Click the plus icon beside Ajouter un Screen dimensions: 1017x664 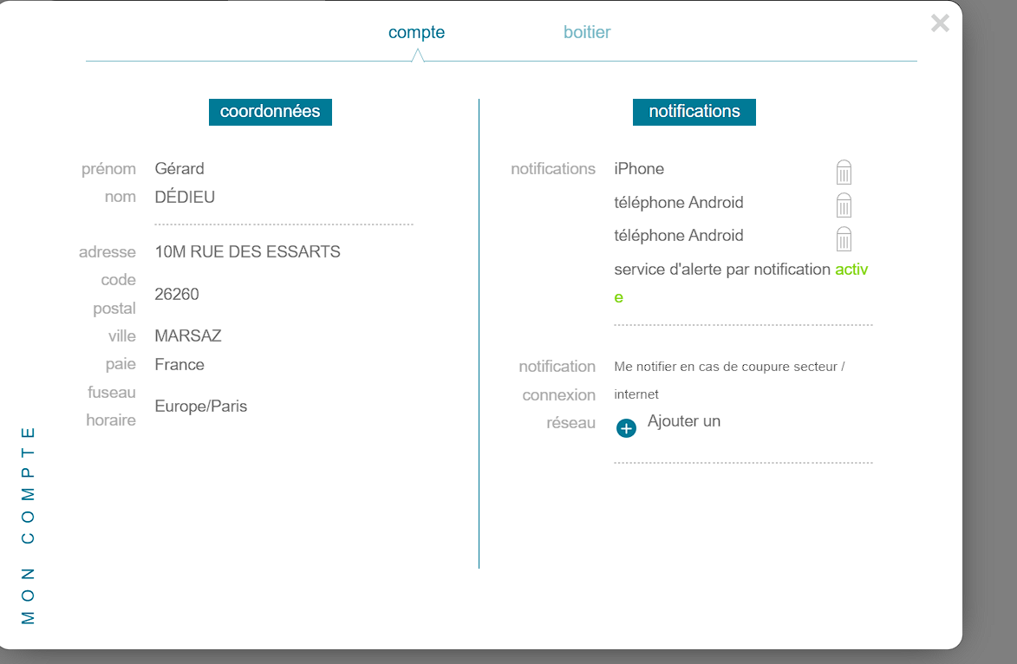626,428
